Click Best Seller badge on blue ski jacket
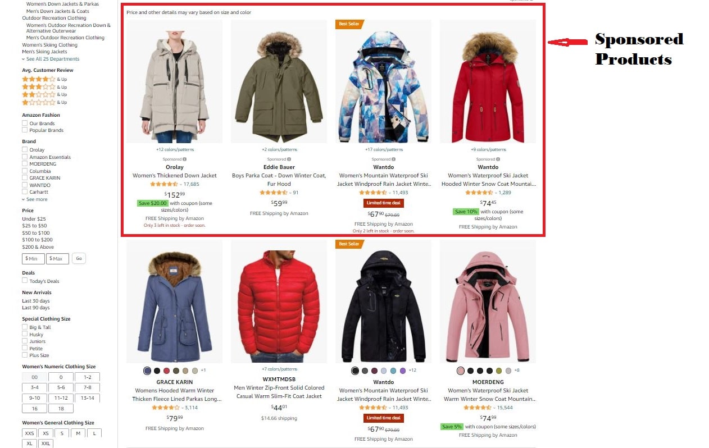Viewport: 709px width, 448px height. (349, 24)
